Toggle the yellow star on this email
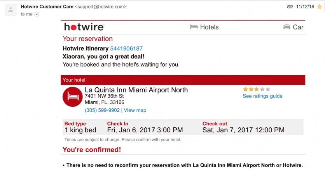The height and width of the screenshot is (170, 325). [320, 7]
